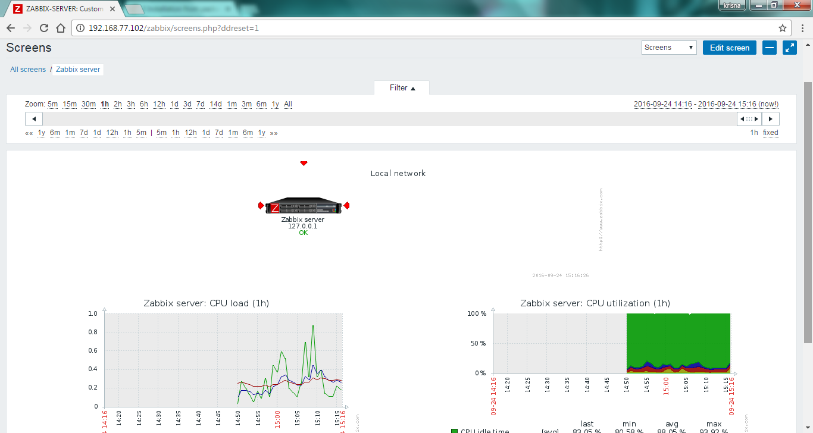Click the blue minus button beside Edit screen
The height and width of the screenshot is (433, 813).
point(770,48)
